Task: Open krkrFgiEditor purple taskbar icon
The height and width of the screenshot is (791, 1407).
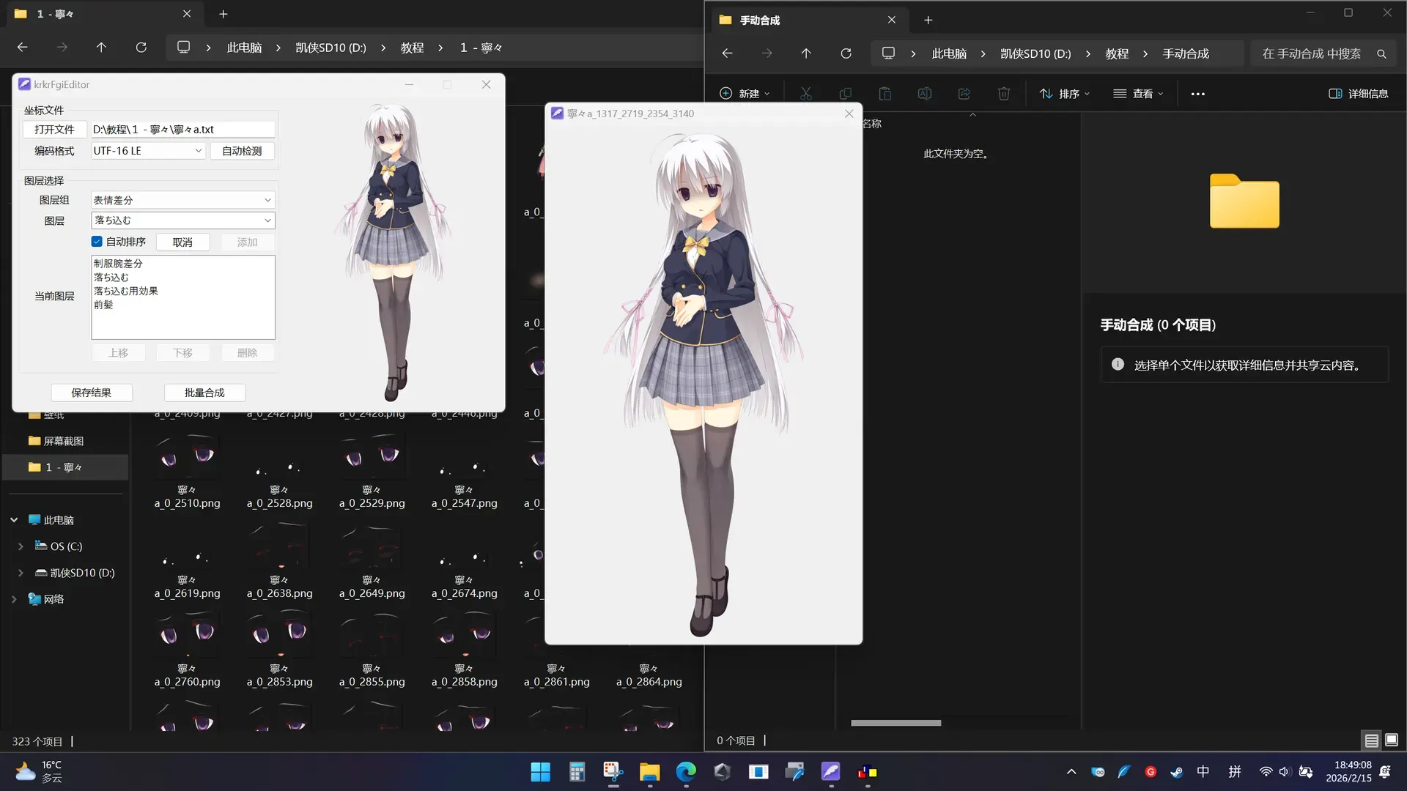Action: pyautogui.click(x=830, y=772)
